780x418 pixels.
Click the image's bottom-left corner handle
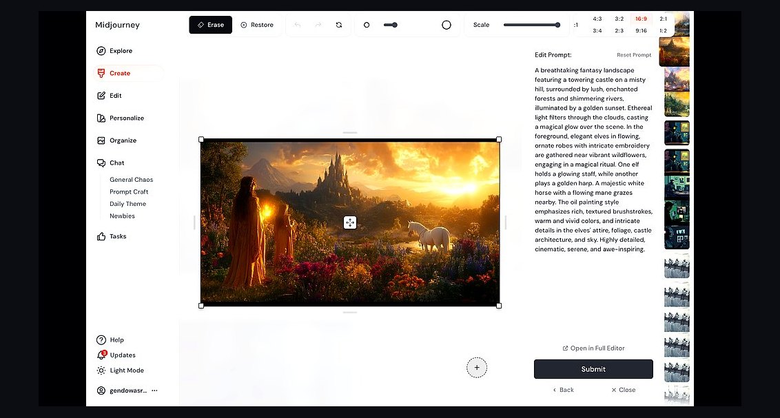pyautogui.click(x=201, y=306)
